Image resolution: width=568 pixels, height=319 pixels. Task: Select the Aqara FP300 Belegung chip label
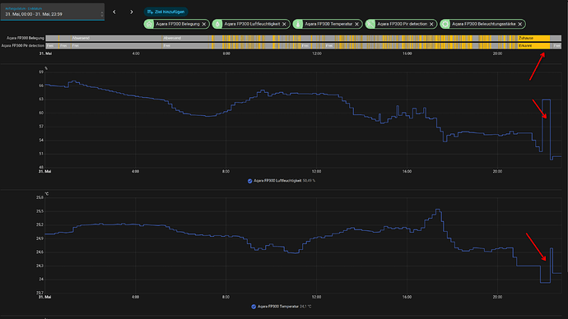click(x=178, y=24)
